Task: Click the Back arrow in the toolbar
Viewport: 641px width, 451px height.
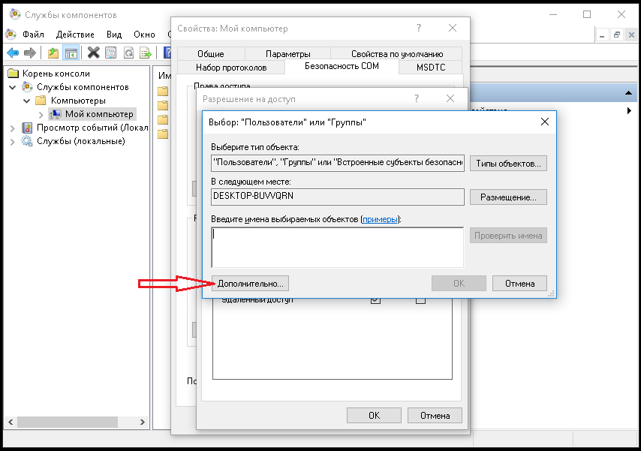Action: pos(13,53)
